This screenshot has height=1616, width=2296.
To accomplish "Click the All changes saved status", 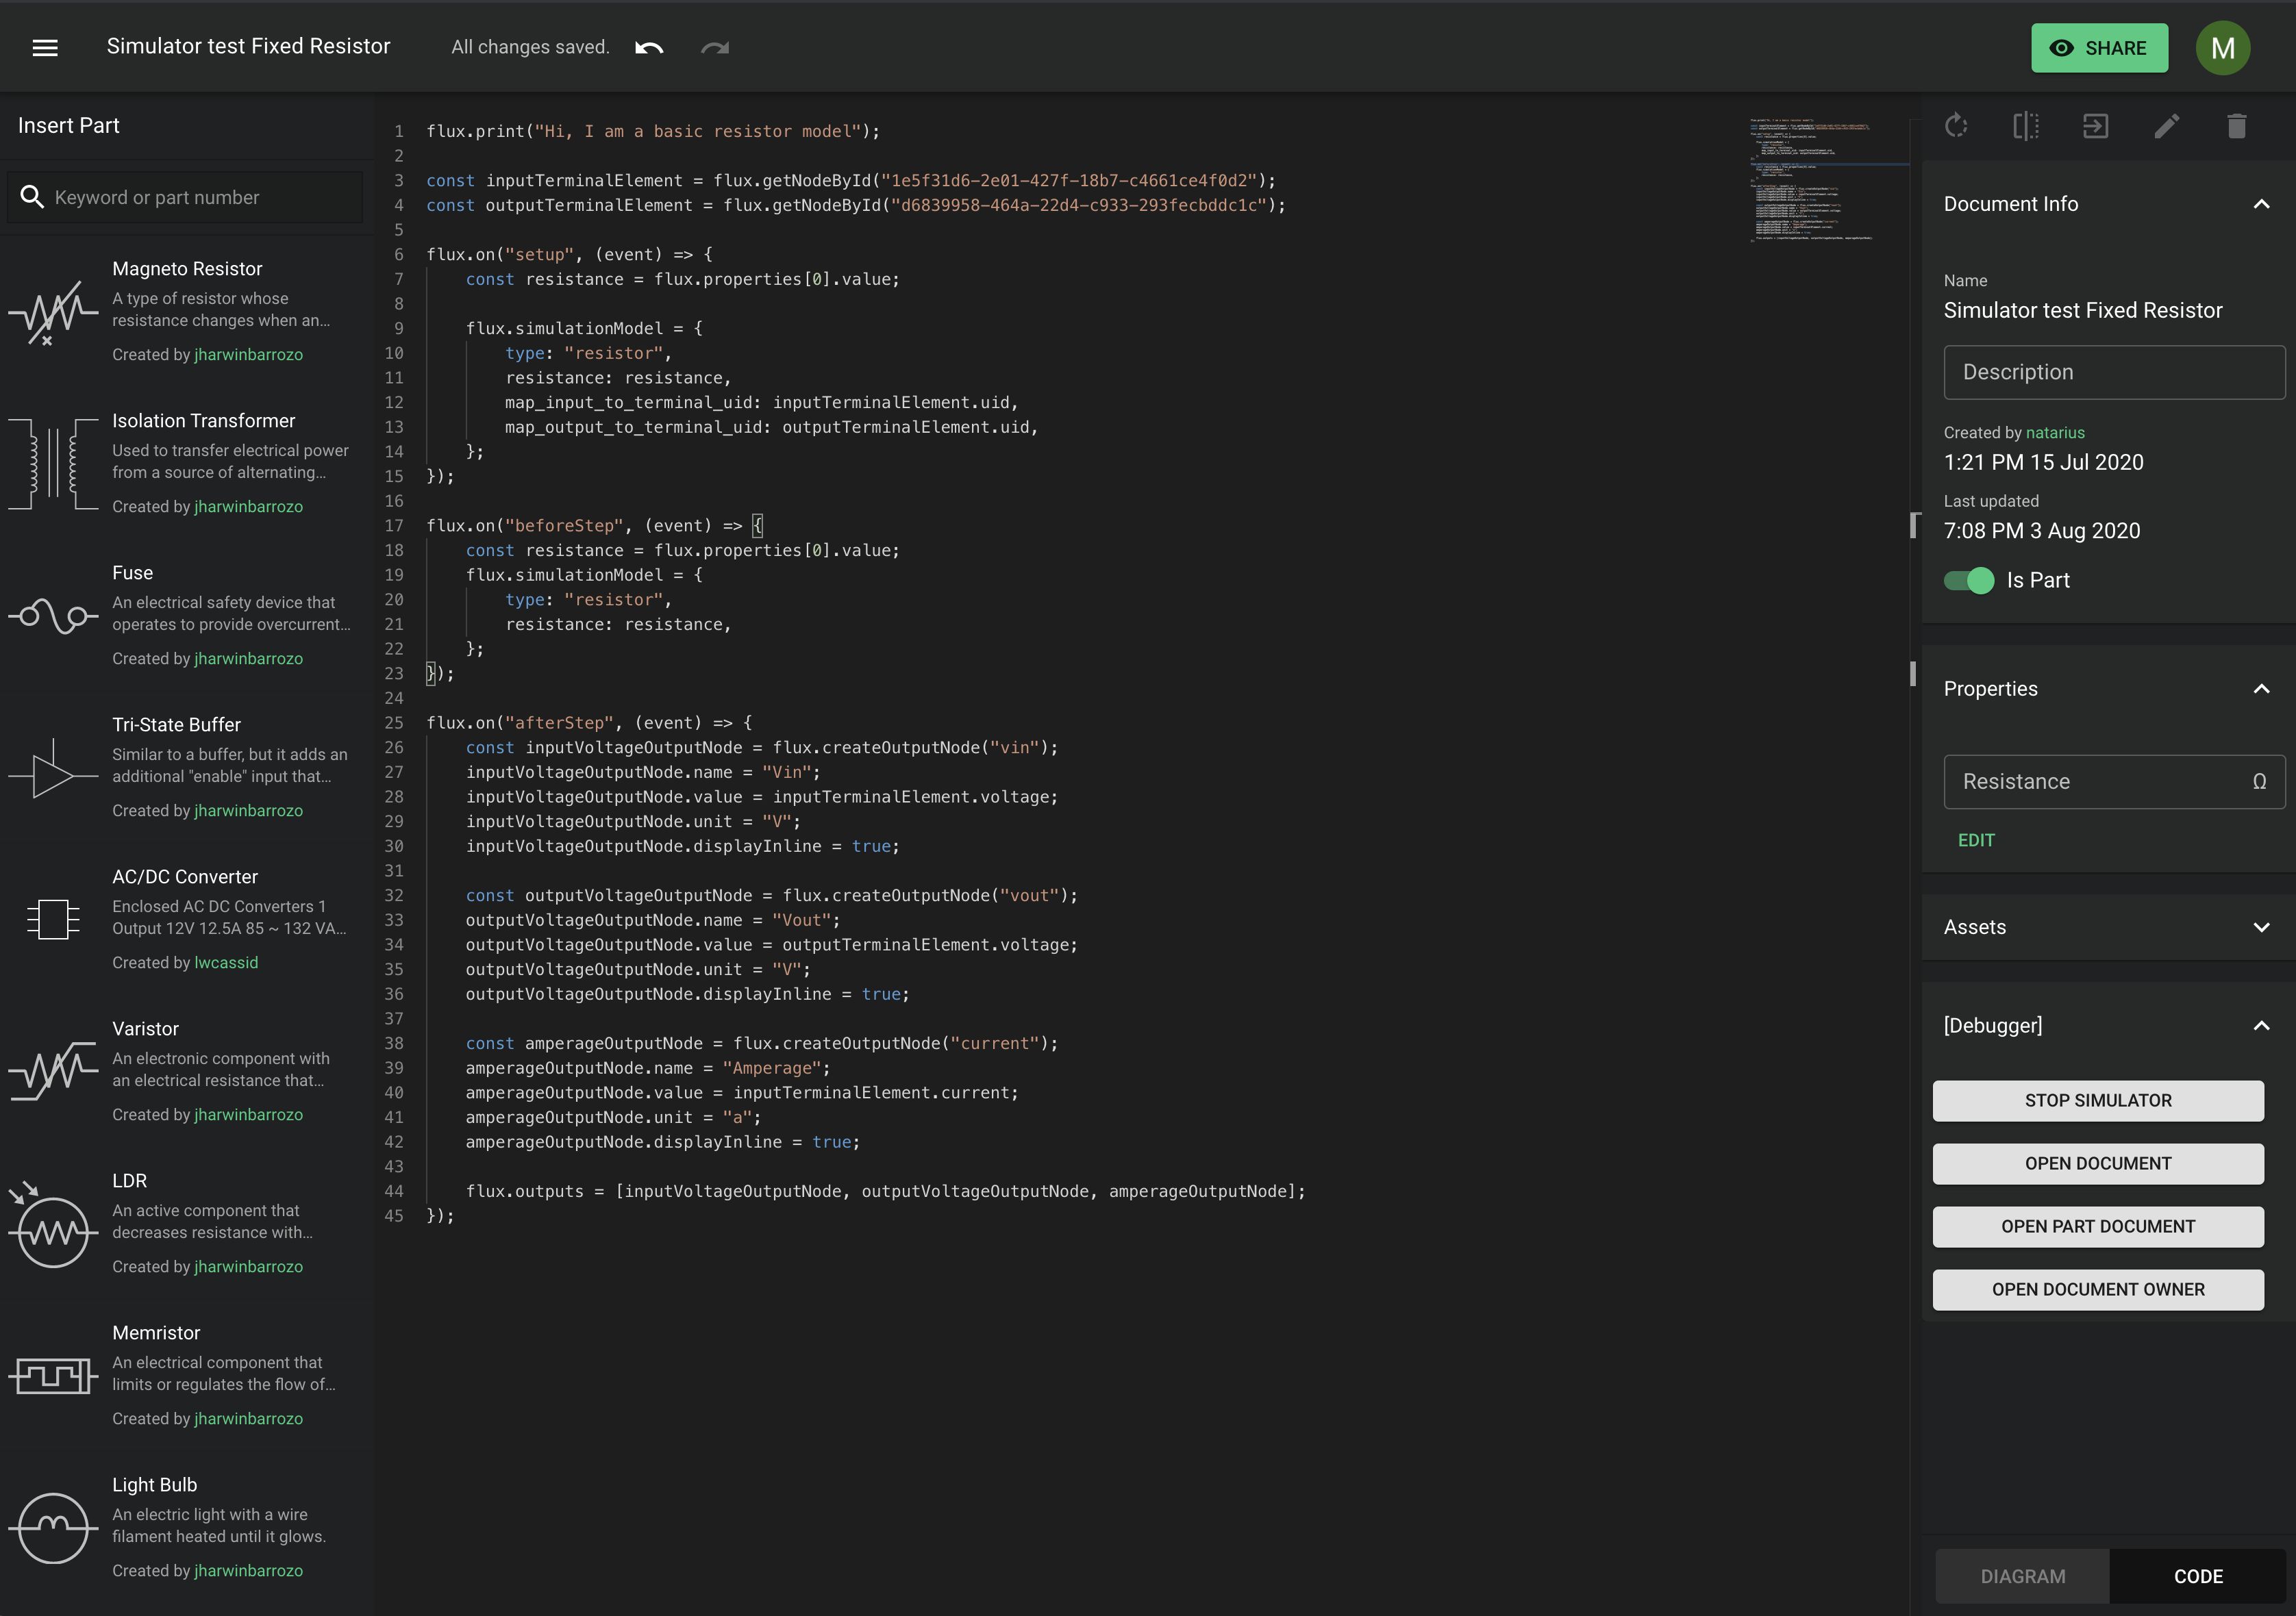I will pos(530,47).
